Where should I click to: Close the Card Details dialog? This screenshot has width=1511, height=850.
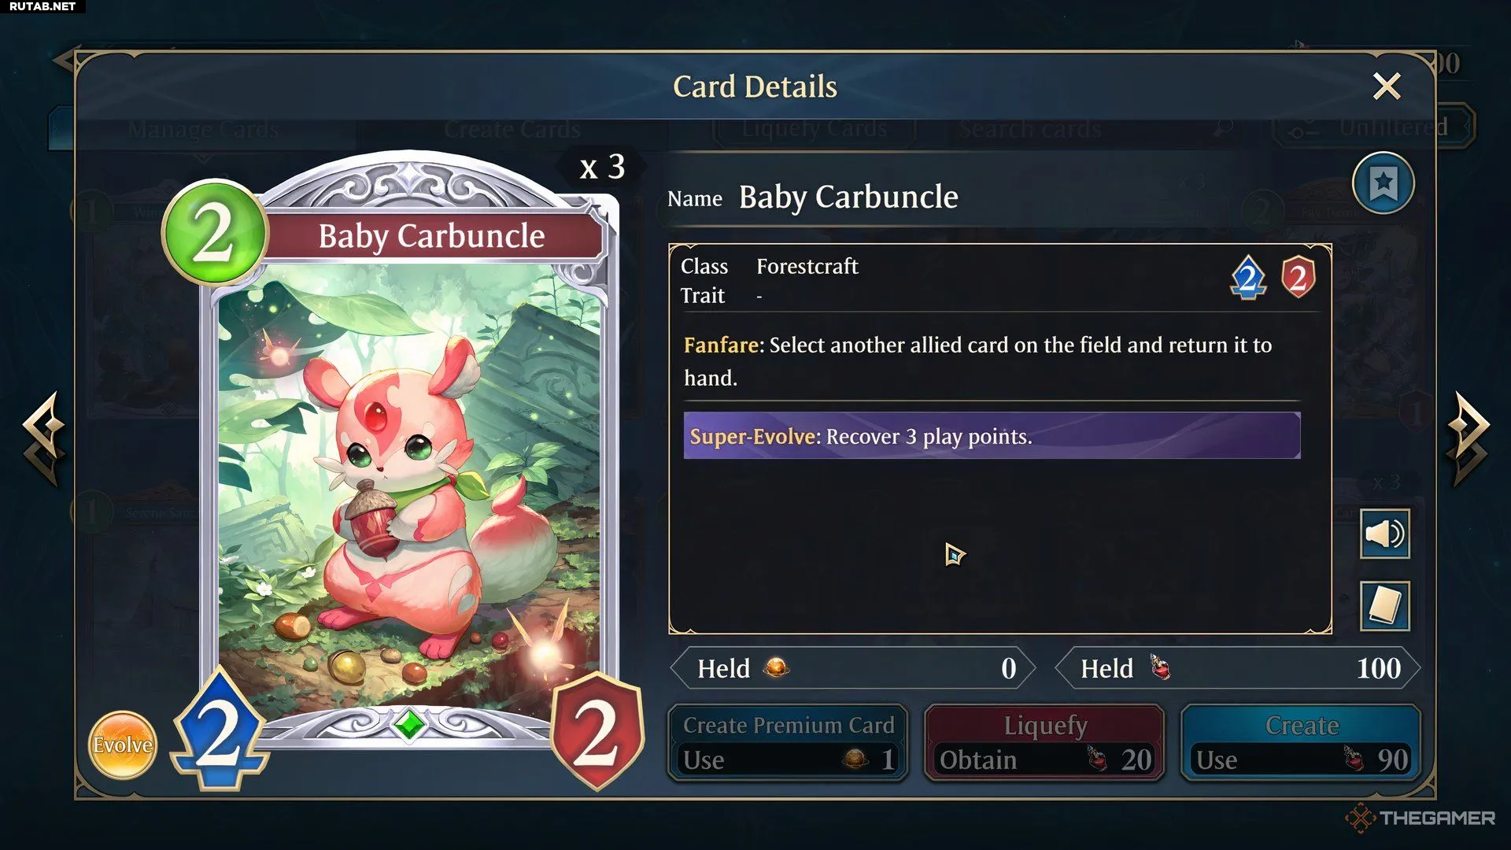point(1387,86)
